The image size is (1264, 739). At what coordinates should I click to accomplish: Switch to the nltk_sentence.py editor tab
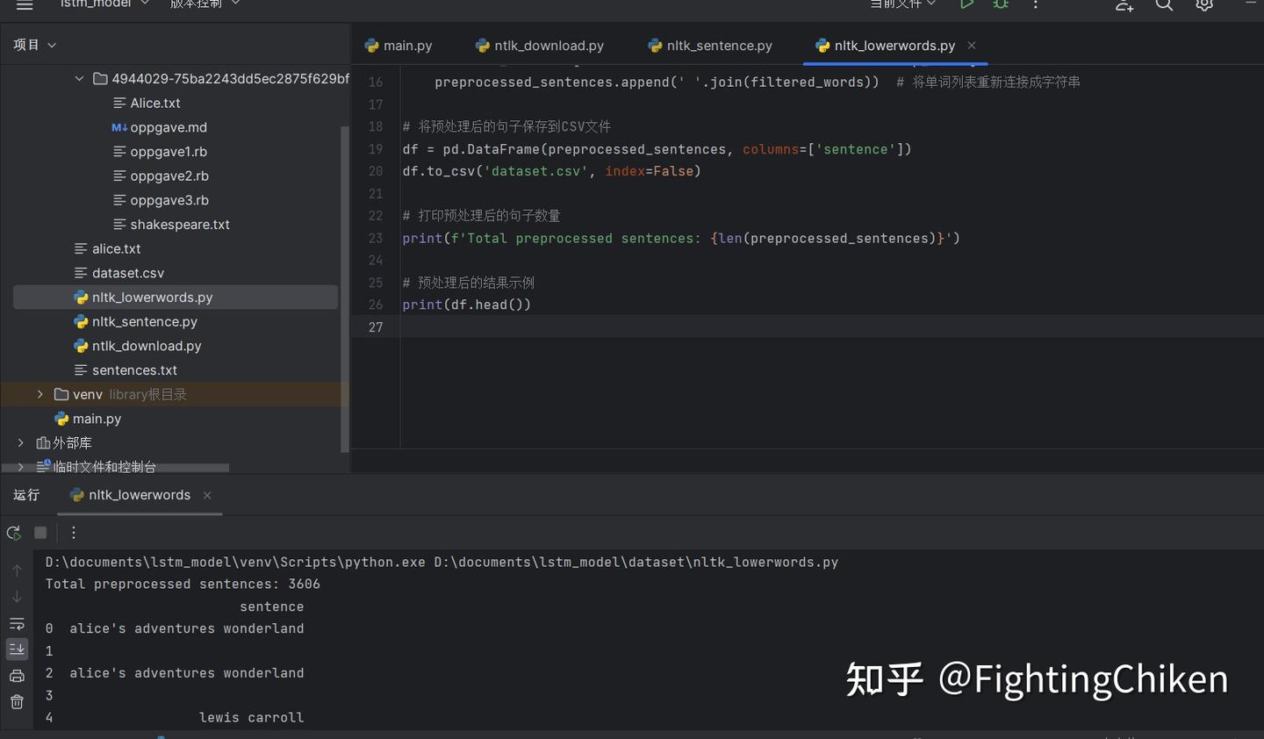tap(710, 46)
